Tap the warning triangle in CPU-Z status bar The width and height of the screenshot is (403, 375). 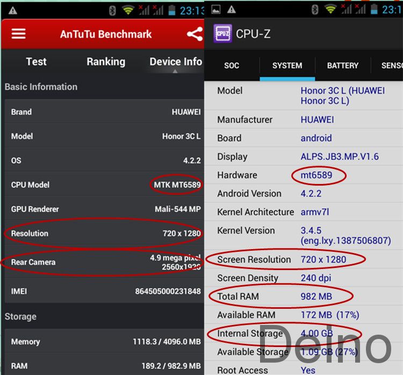[231, 10]
